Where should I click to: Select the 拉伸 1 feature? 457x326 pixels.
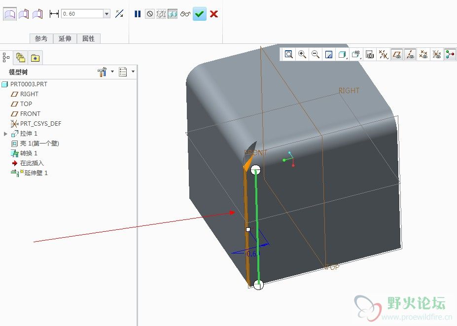tap(24, 134)
